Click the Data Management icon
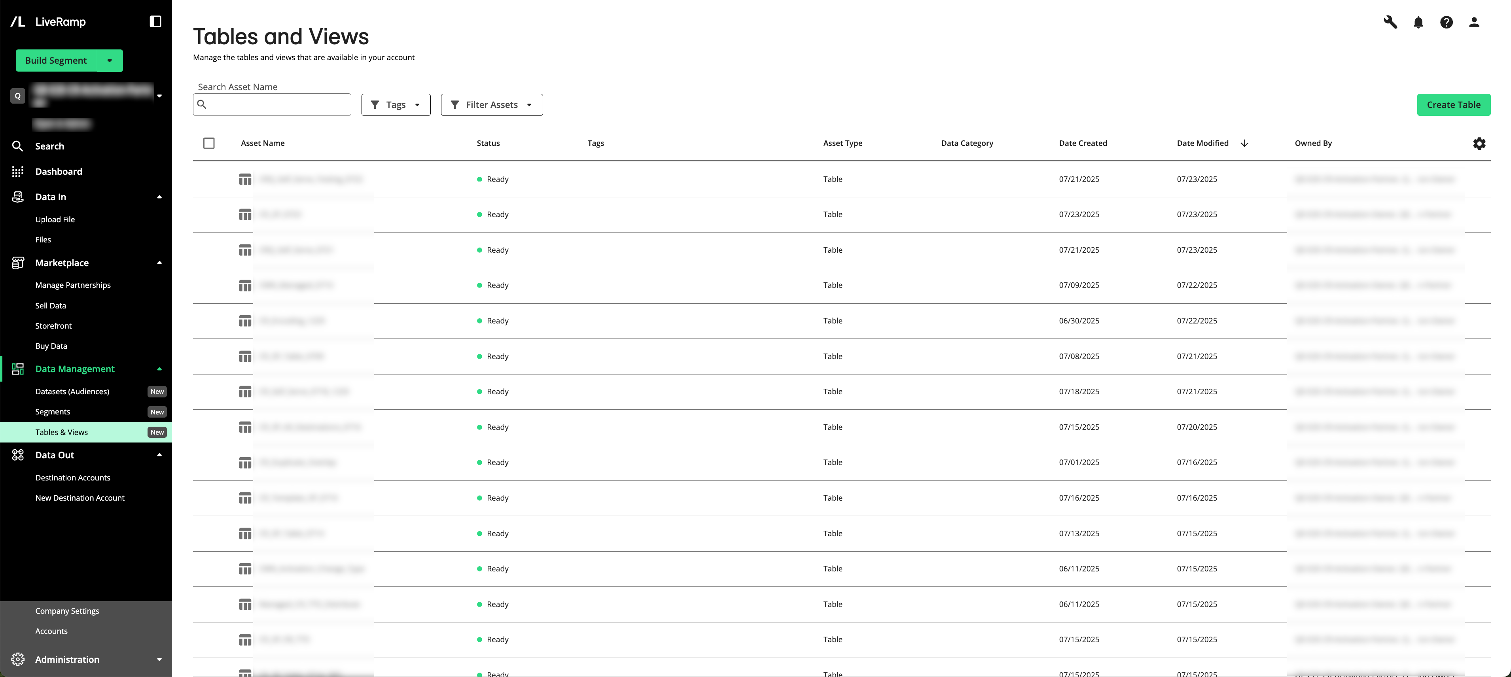 point(17,369)
